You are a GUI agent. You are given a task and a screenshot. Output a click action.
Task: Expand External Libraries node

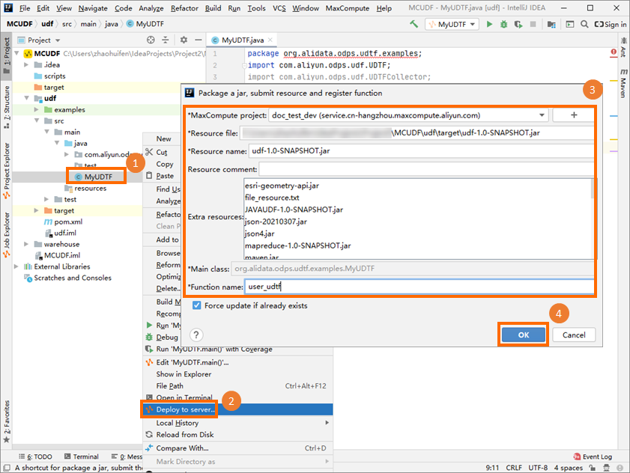(x=16, y=266)
